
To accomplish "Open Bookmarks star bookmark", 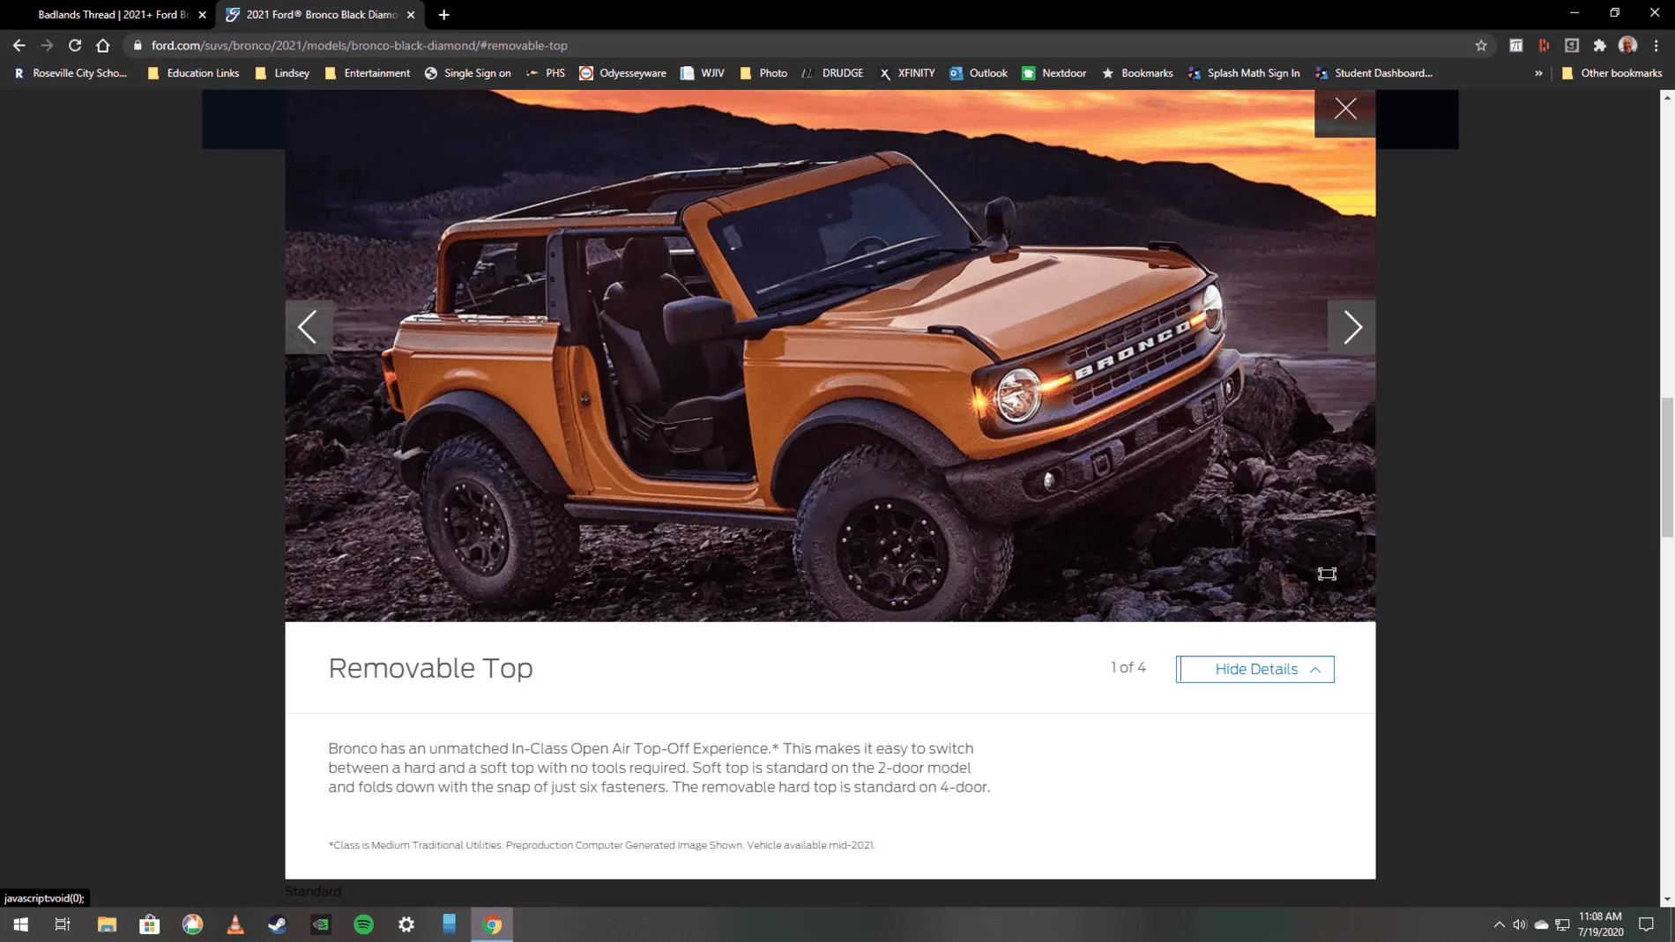I will [1137, 73].
